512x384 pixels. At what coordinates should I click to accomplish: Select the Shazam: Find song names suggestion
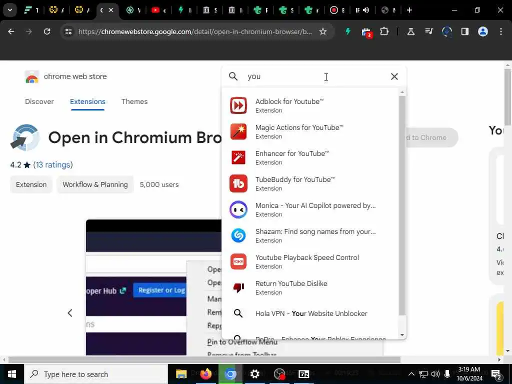click(311, 235)
